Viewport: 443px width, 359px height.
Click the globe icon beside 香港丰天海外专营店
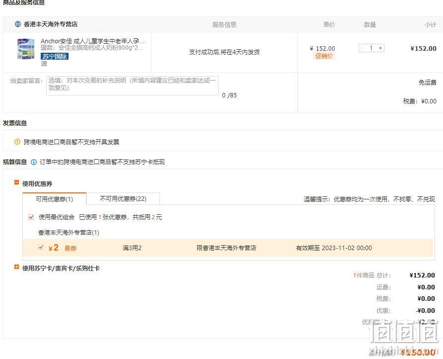click(x=18, y=24)
